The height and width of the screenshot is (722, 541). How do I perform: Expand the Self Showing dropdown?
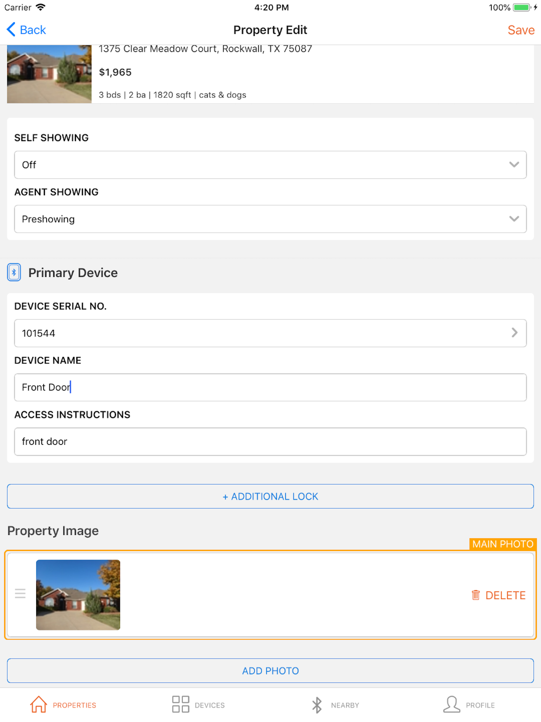point(270,165)
